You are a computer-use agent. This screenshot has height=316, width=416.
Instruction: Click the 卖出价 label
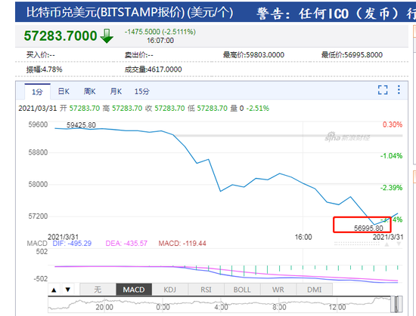coord(138,55)
